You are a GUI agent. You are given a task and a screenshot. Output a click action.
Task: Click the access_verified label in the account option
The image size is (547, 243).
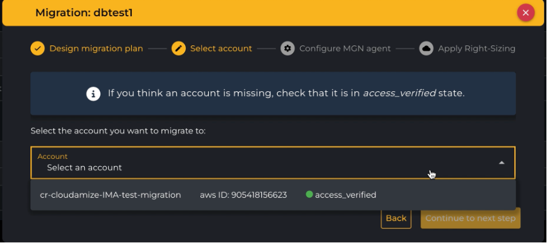pos(346,195)
